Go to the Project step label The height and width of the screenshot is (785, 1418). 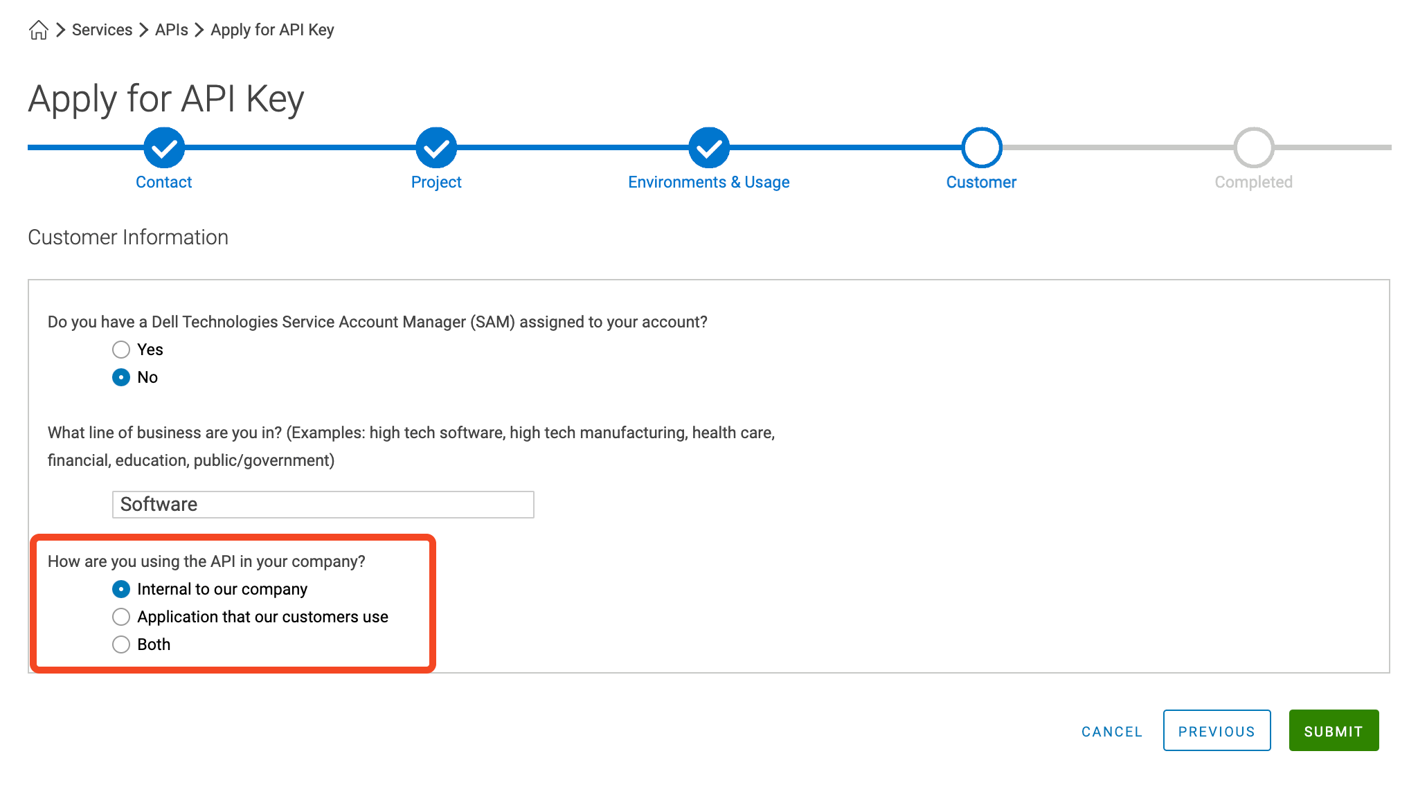click(x=436, y=182)
